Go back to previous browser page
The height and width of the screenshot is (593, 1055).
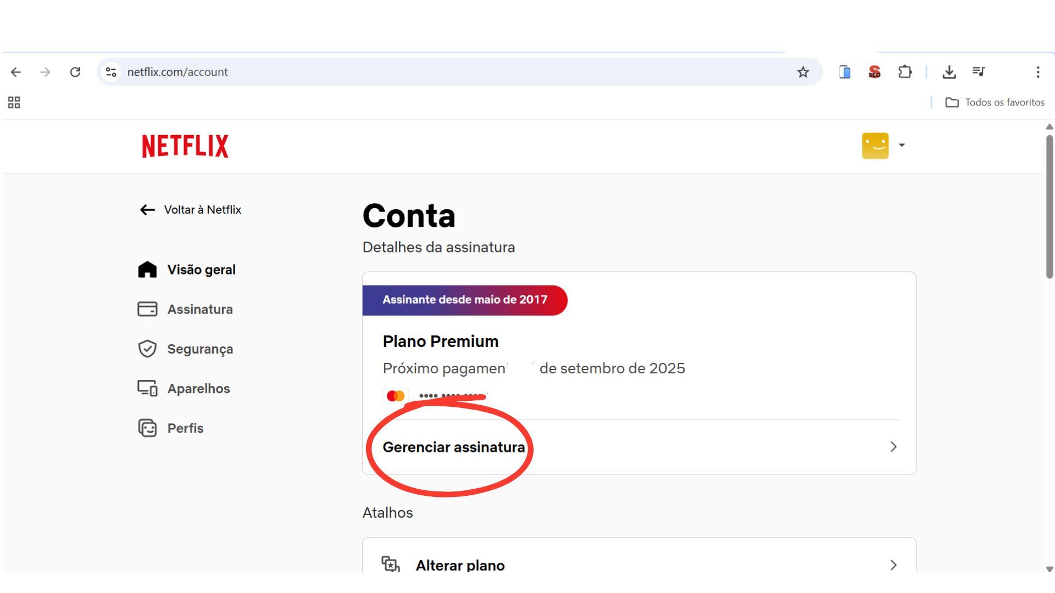coord(16,72)
